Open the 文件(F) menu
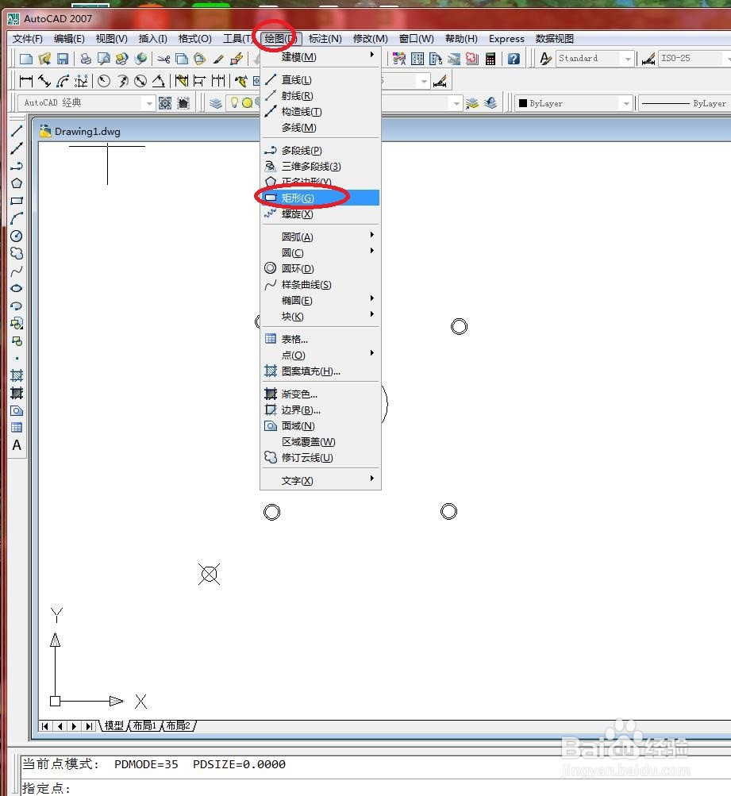731x796 pixels. click(28, 39)
